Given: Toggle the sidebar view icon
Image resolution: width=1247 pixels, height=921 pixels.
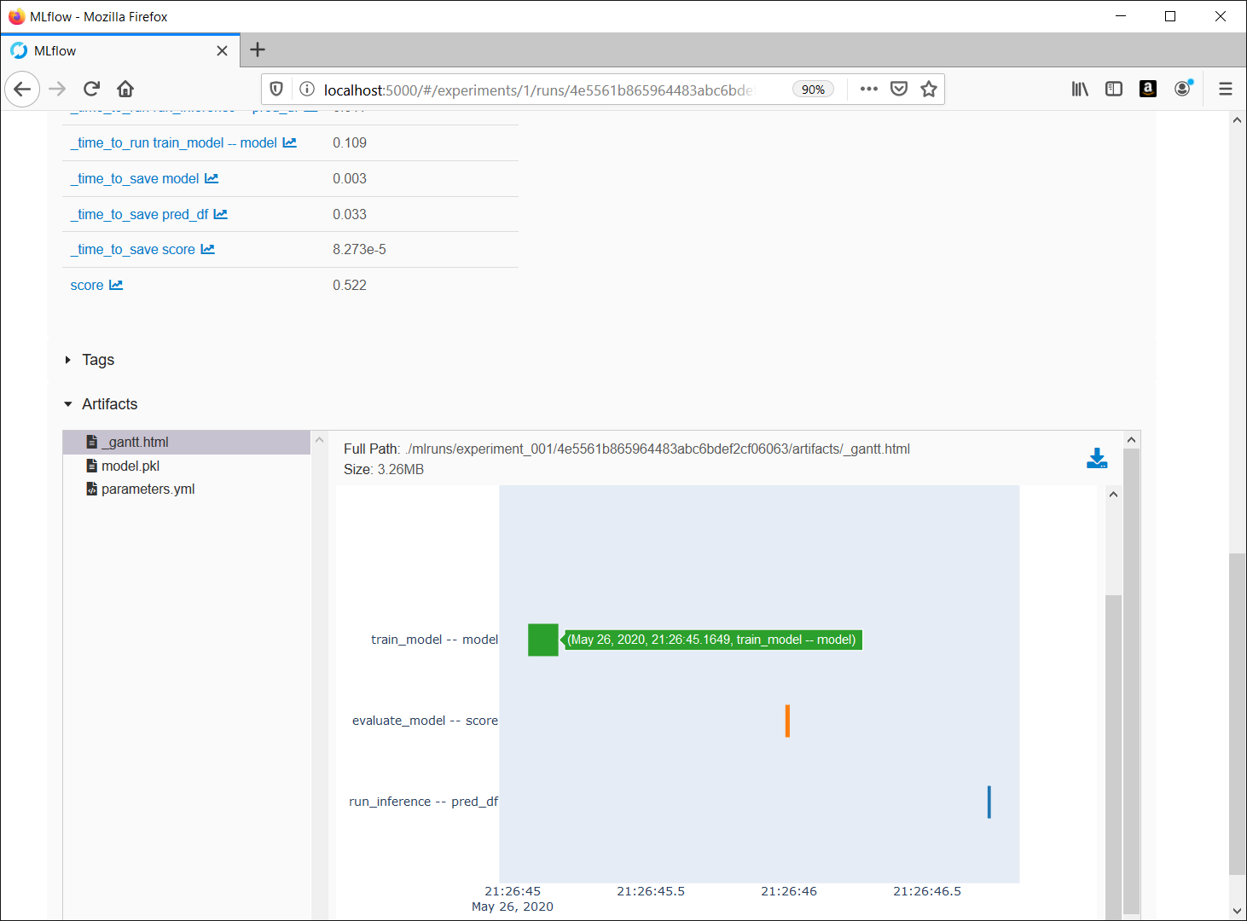Looking at the screenshot, I should pyautogui.click(x=1113, y=89).
